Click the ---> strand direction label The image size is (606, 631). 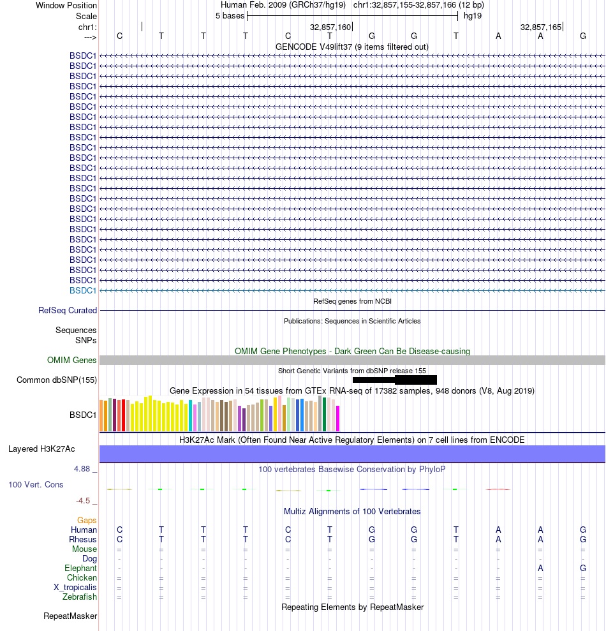click(x=90, y=37)
